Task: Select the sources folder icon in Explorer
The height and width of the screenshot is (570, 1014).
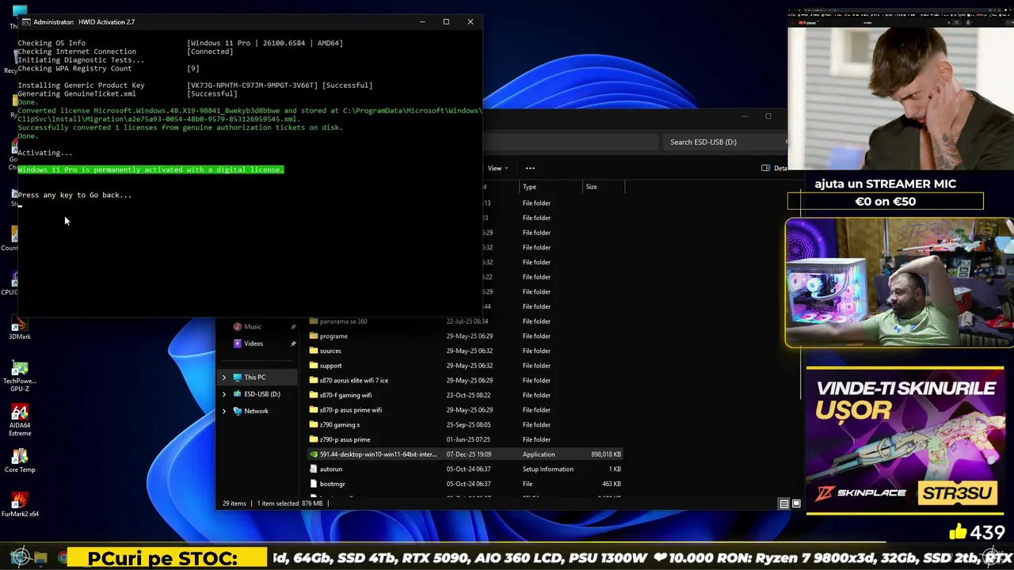Action: tap(314, 351)
